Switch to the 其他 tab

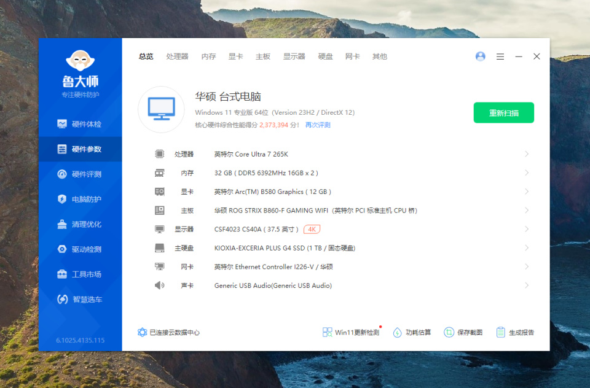point(380,56)
